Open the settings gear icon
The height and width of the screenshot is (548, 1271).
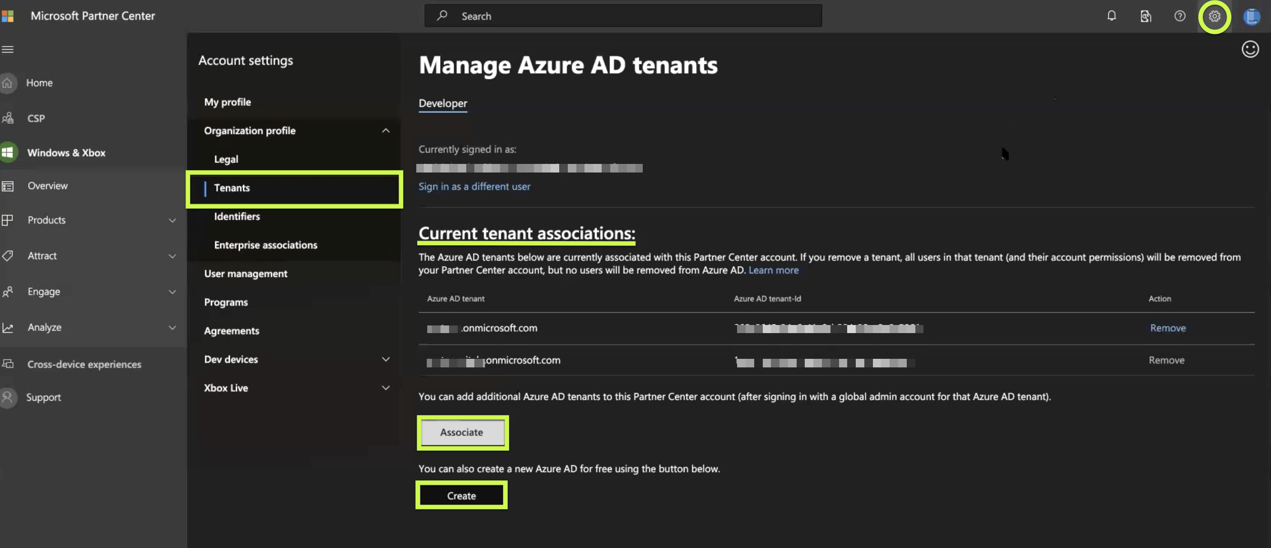pos(1214,16)
